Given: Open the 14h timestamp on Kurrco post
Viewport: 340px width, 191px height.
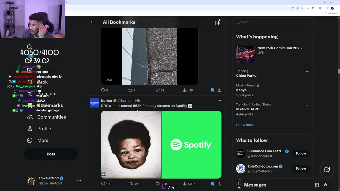Looking at the screenshot, I should 137,101.
